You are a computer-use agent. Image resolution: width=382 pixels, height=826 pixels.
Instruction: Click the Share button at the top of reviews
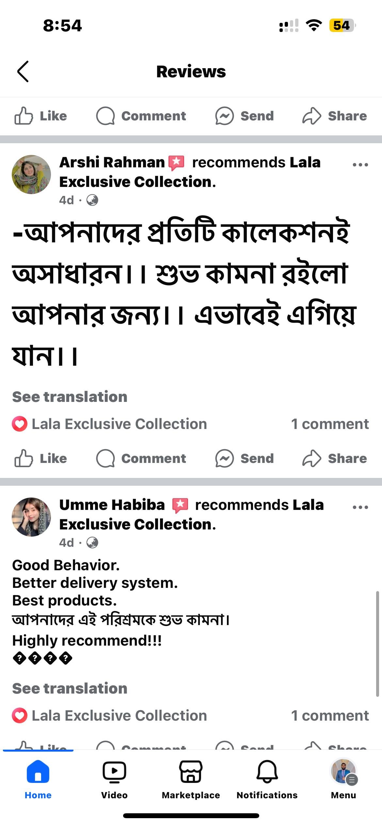[335, 116]
